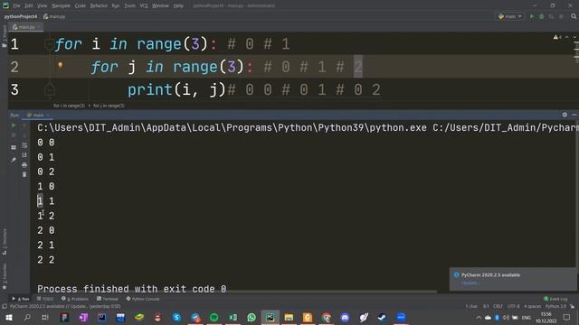The image size is (579, 325).
Task: Click the Print icon in Run panel
Action: coord(24,164)
